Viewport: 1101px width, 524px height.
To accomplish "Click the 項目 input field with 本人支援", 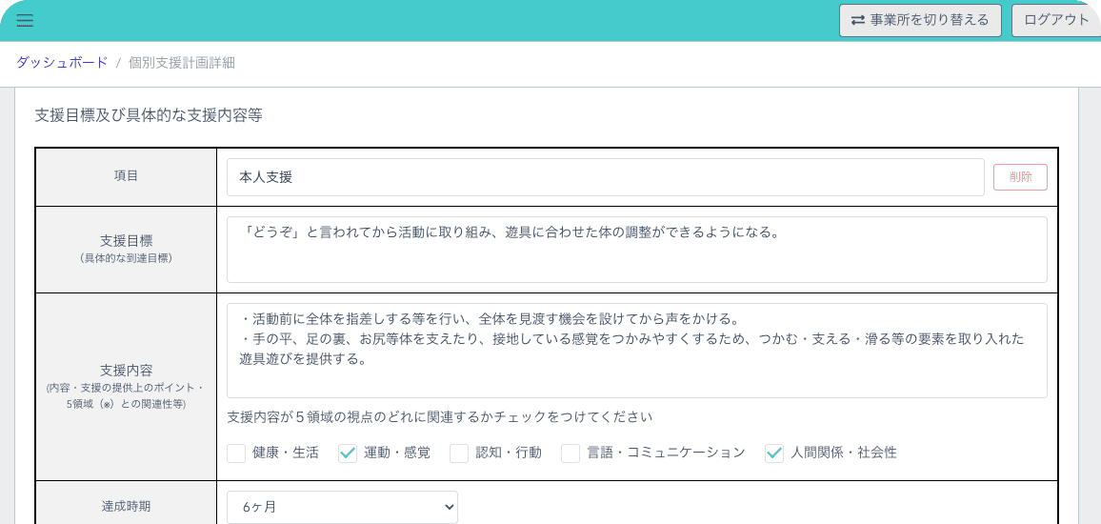I will tap(605, 177).
